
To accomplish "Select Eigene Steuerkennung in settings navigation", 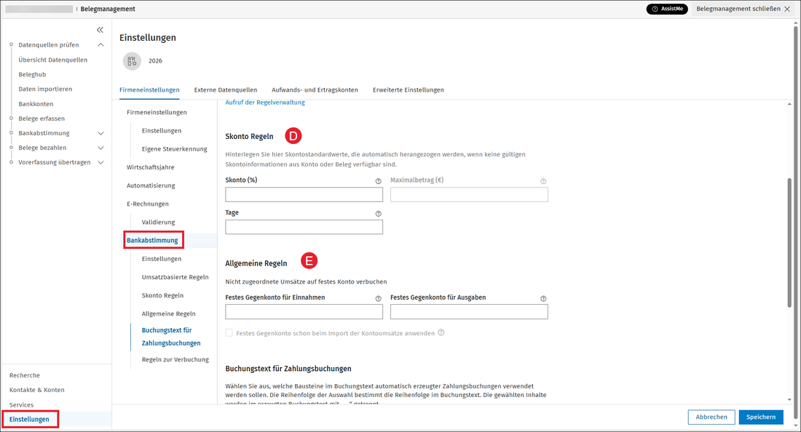I will 174,149.
